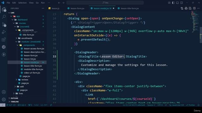Image resolution: width=202 pixels, height=113 pixels.
Task: Toggle the bottom panel
Action: click(x=177, y=3)
